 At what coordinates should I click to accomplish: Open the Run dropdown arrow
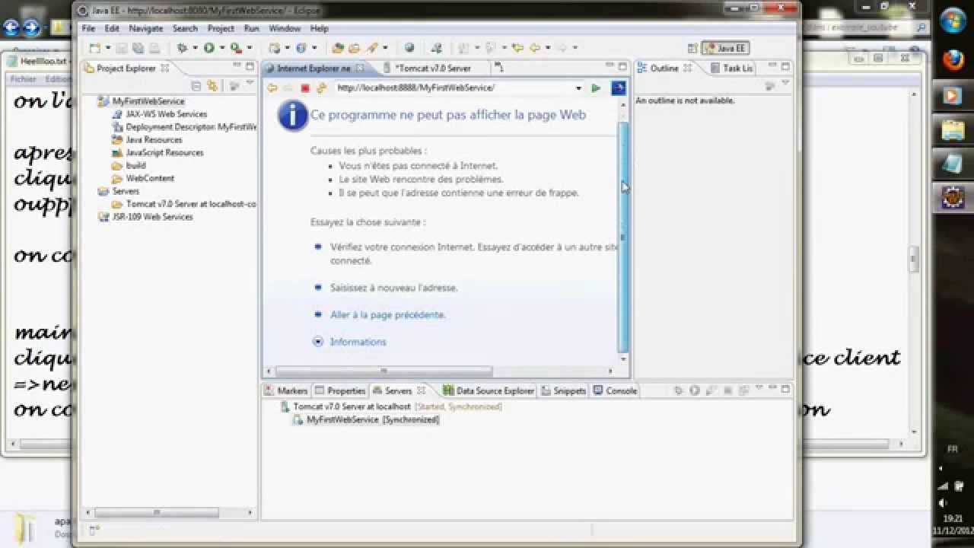221,48
